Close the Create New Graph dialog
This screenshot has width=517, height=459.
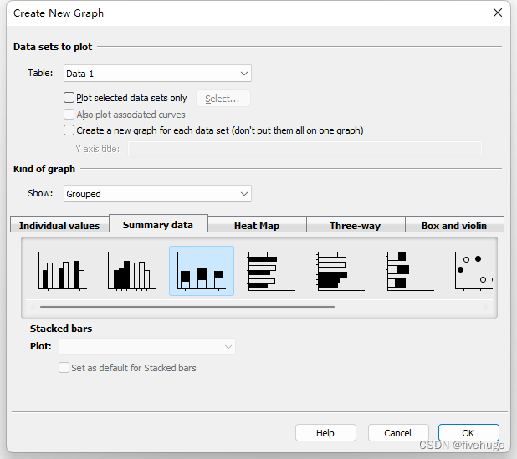498,13
